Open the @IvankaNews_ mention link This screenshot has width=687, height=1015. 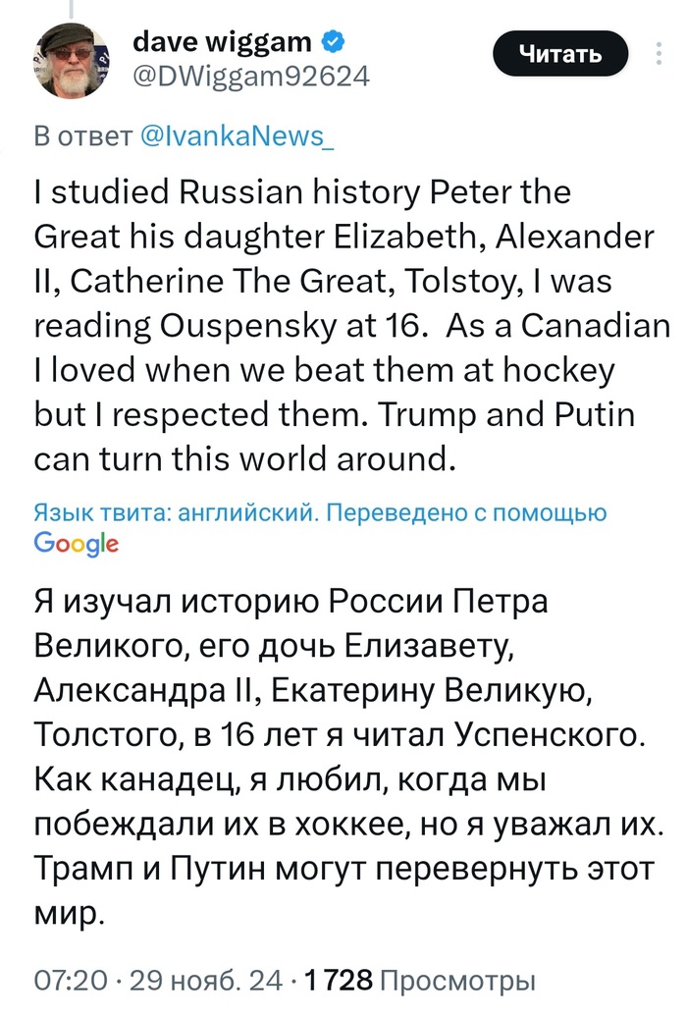238,136
